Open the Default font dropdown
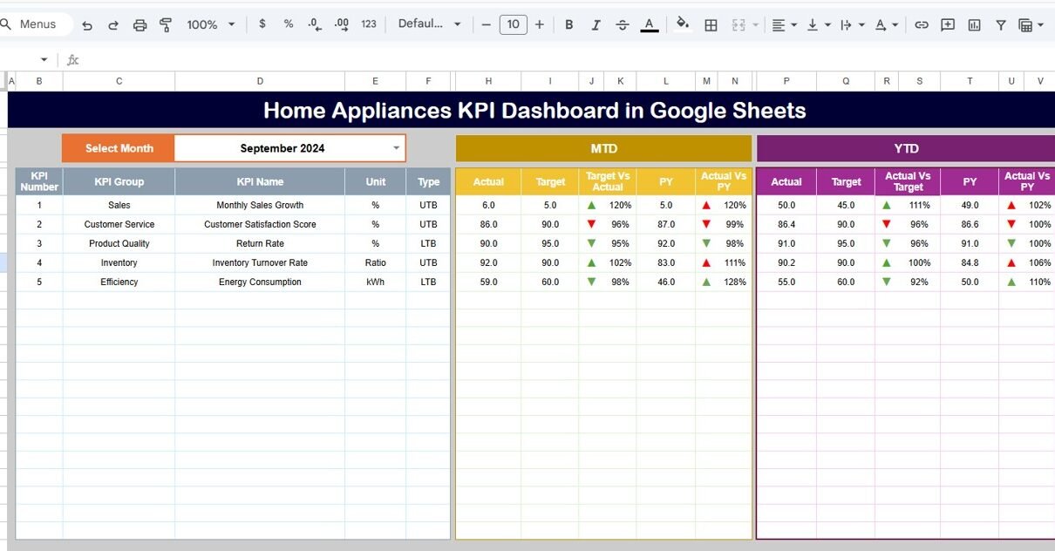 point(429,24)
